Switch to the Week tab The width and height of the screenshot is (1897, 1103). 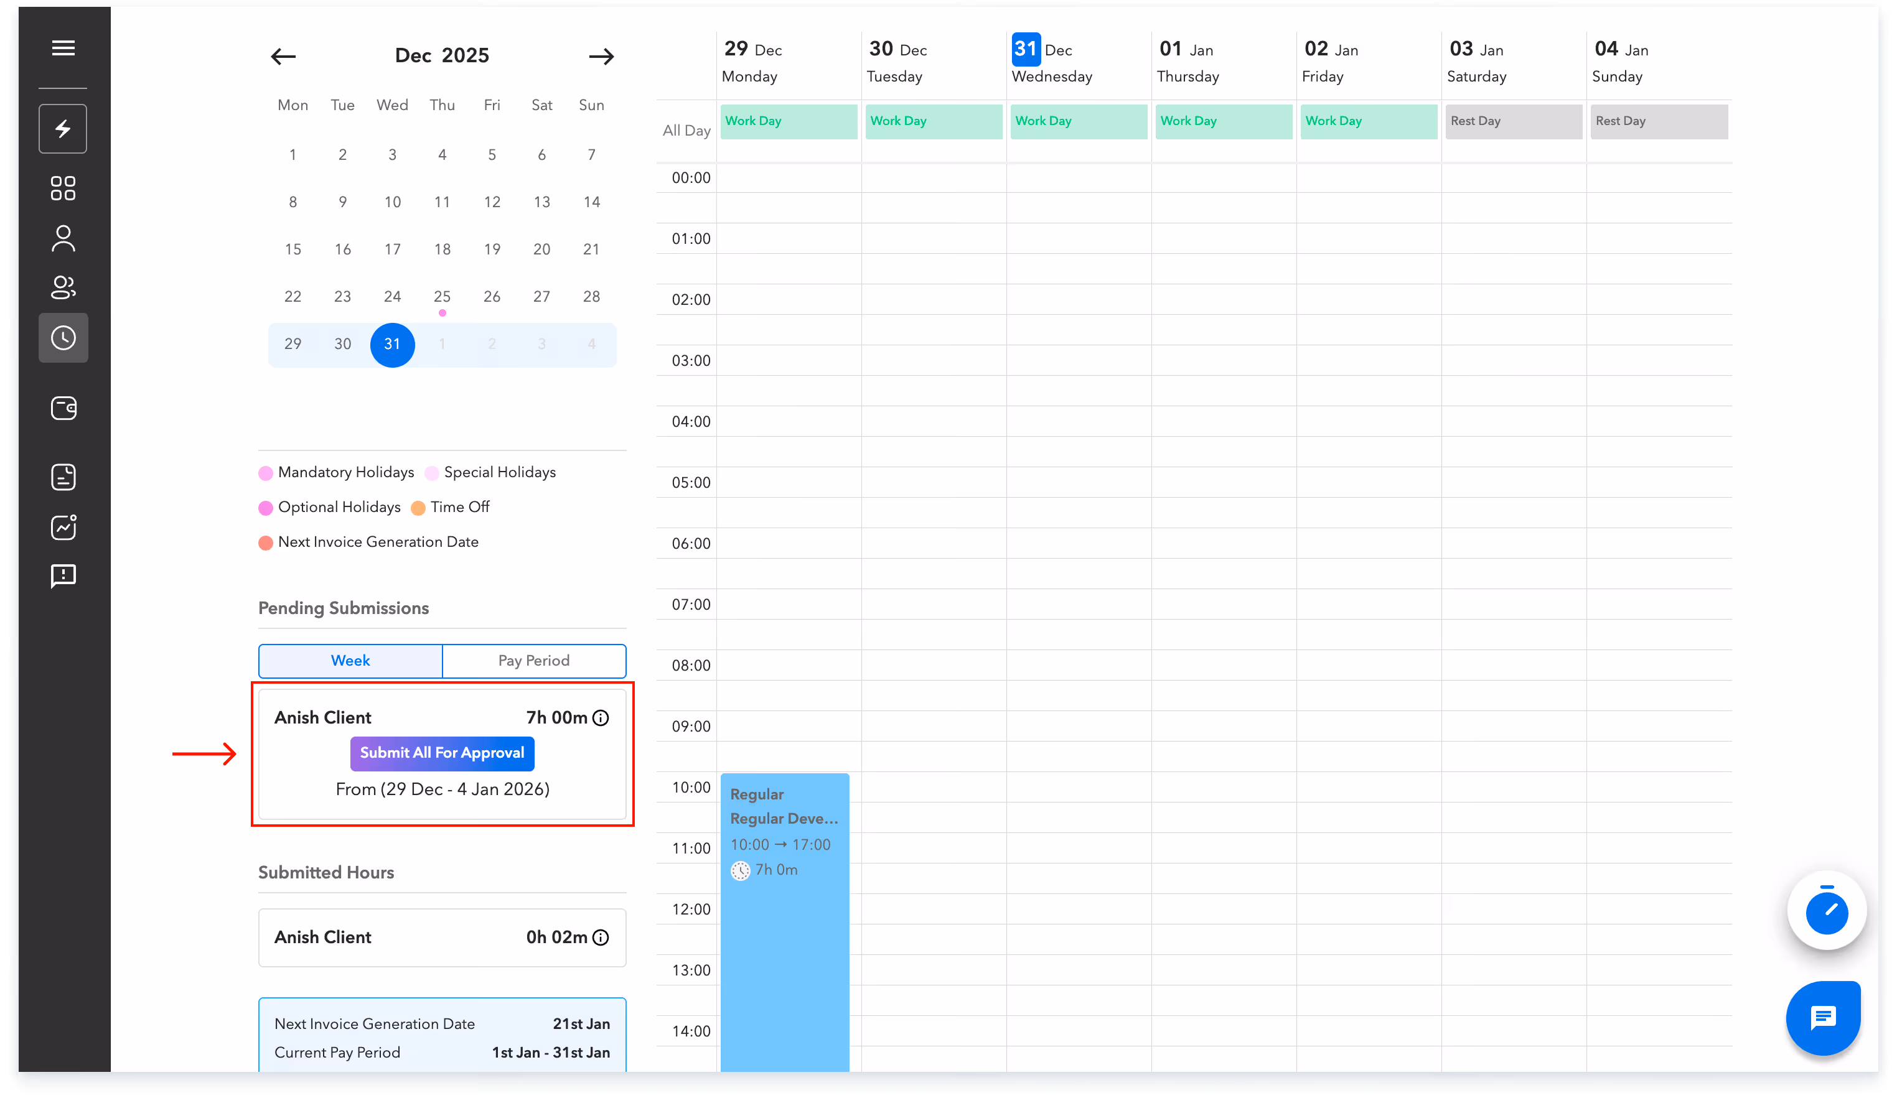pyautogui.click(x=350, y=661)
